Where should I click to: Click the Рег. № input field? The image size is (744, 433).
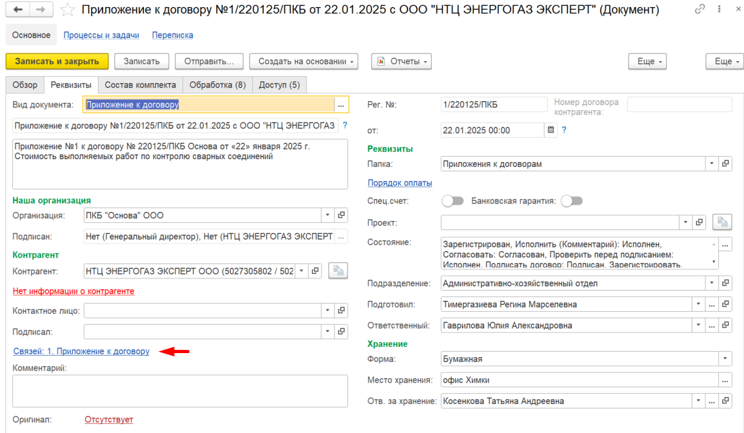(493, 105)
